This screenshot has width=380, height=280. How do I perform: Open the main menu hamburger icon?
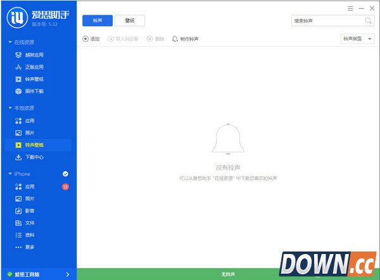click(x=350, y=8)
